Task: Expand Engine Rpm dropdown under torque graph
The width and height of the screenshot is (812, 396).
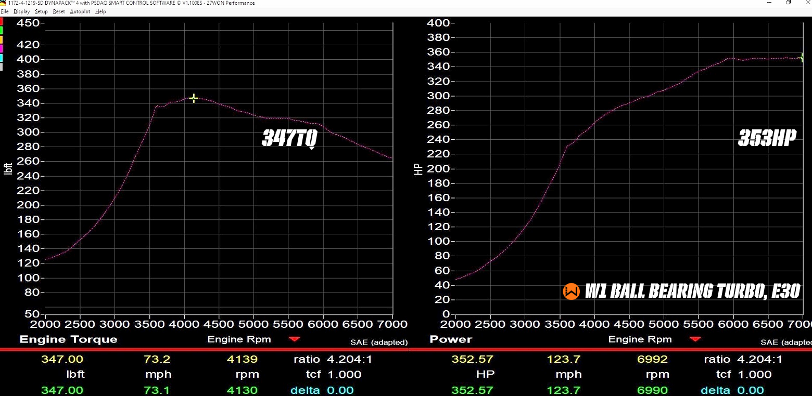Action: point(295,339)
